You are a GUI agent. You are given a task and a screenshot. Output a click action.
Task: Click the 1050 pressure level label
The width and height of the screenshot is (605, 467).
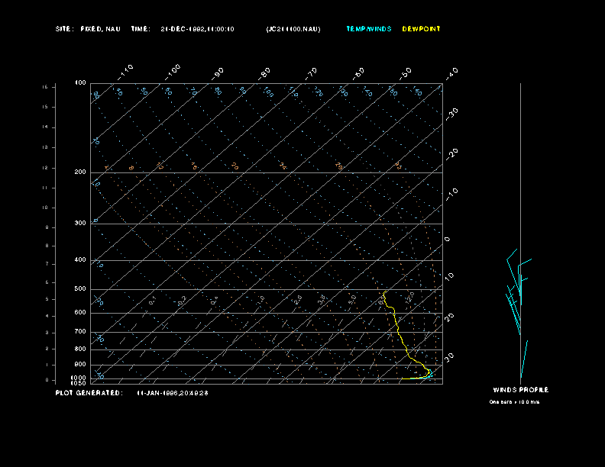pyautogui.click(x=79, y=383)
